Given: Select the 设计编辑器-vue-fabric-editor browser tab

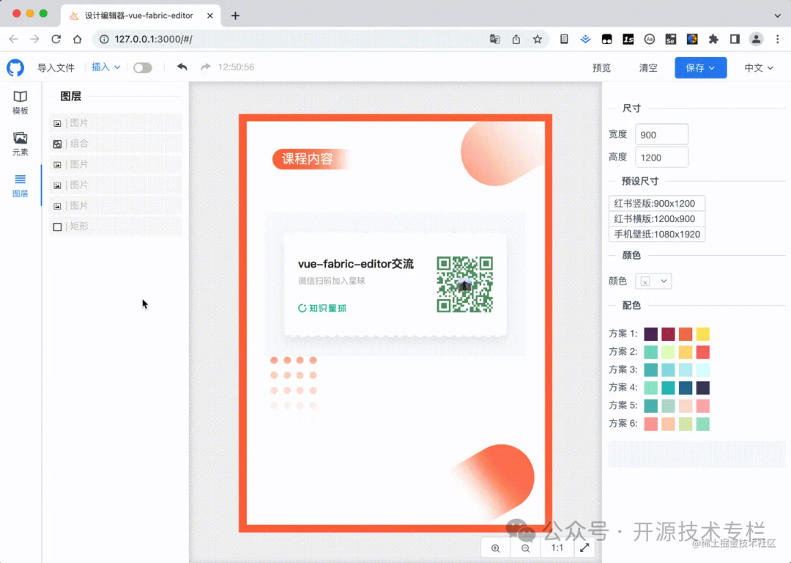Looking at the screenshot, I should (x=140, y=15).
